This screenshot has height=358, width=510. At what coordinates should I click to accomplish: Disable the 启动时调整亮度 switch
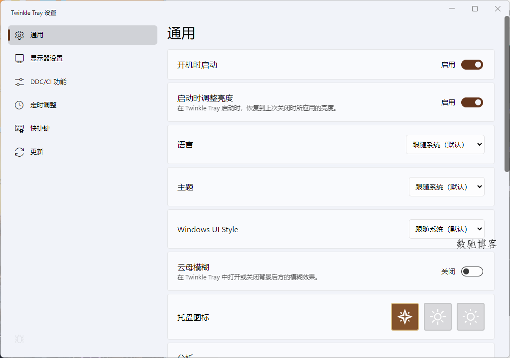(x=472, y=102)
